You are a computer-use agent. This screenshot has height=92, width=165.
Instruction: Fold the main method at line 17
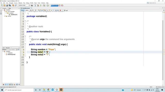click(25, 44)
